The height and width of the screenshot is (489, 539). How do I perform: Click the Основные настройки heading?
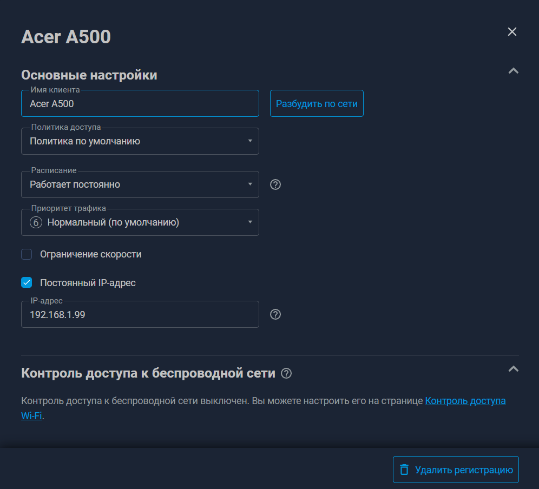pyautogui.click(x=89, y=75)
